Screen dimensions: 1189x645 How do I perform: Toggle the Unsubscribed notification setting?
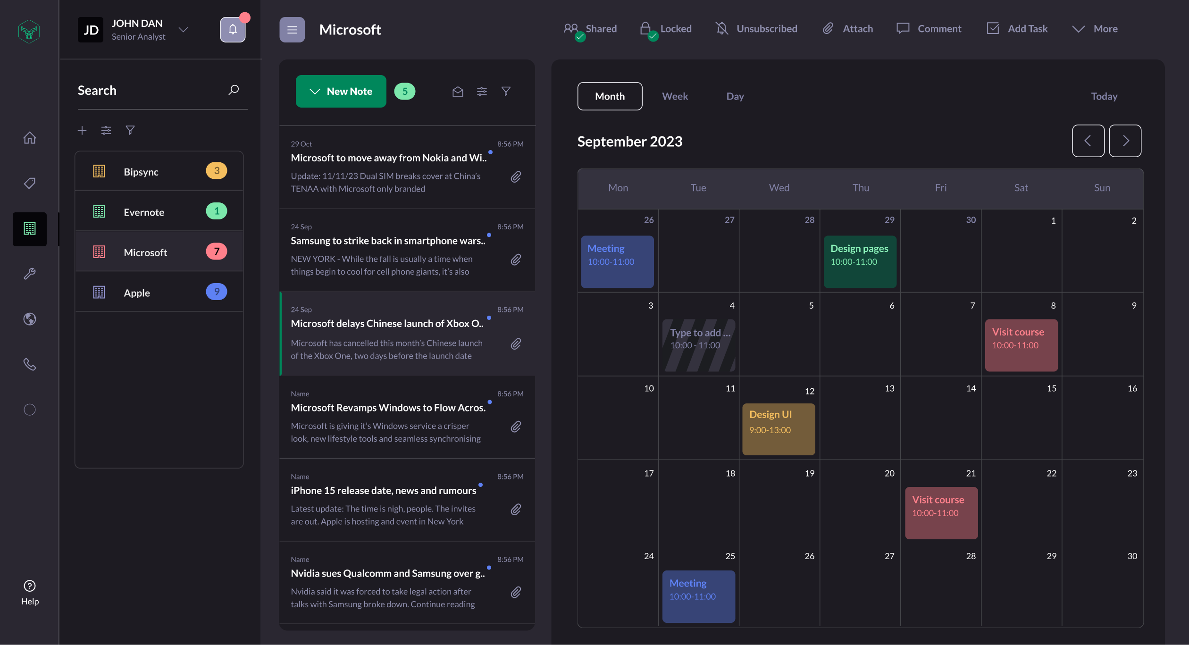(x=756, y=29)
